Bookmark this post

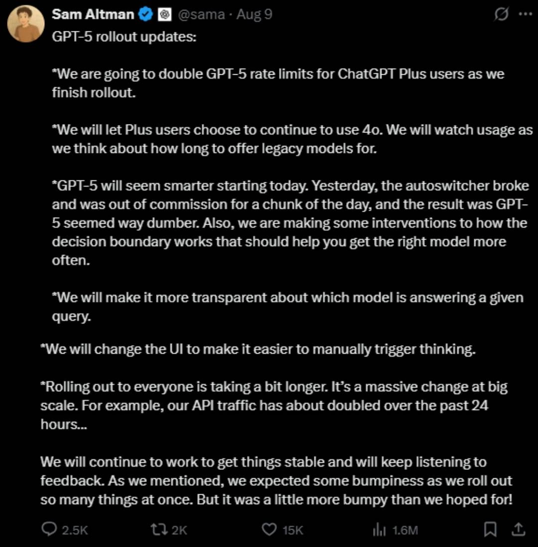point(490,529)
